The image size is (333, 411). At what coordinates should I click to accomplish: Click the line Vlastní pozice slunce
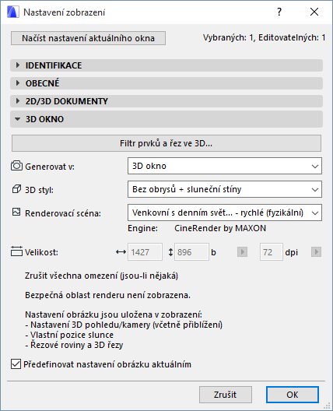[69, 335]
